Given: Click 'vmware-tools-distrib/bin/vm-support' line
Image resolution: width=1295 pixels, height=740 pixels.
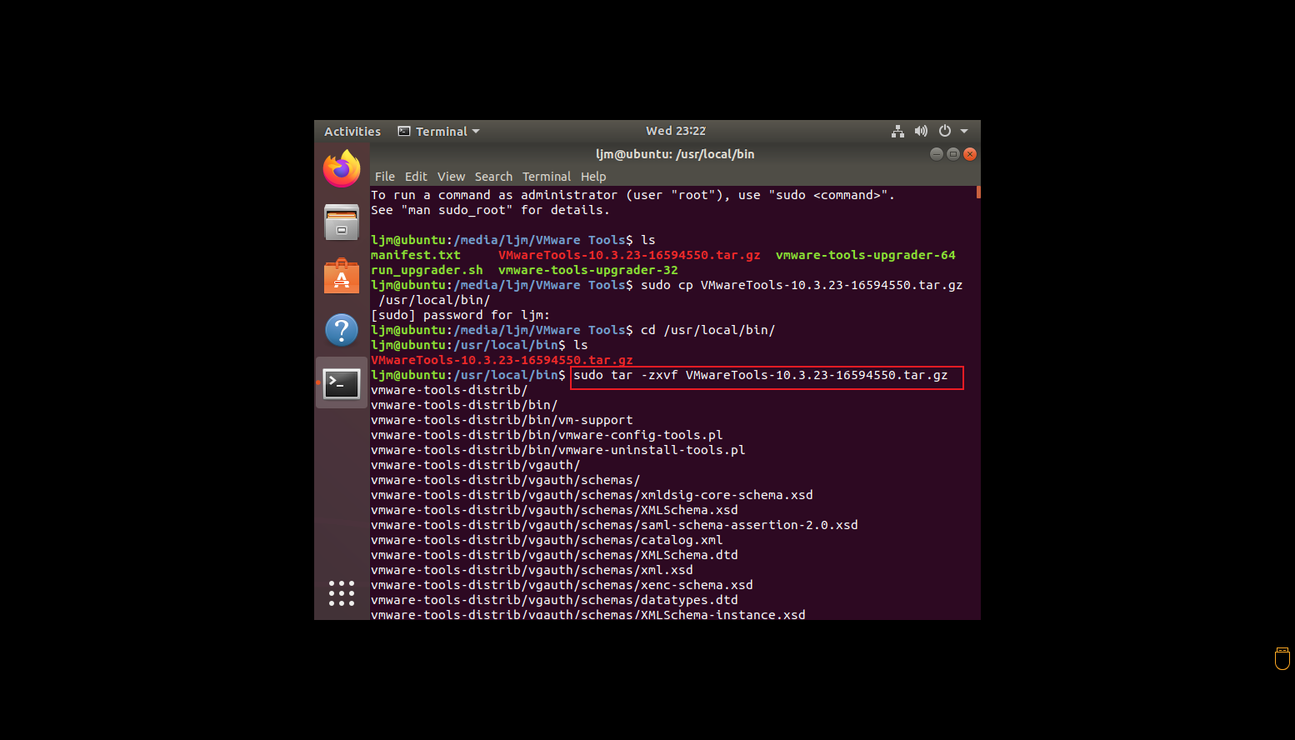Looking at the screenshot, I should [502, 420].
